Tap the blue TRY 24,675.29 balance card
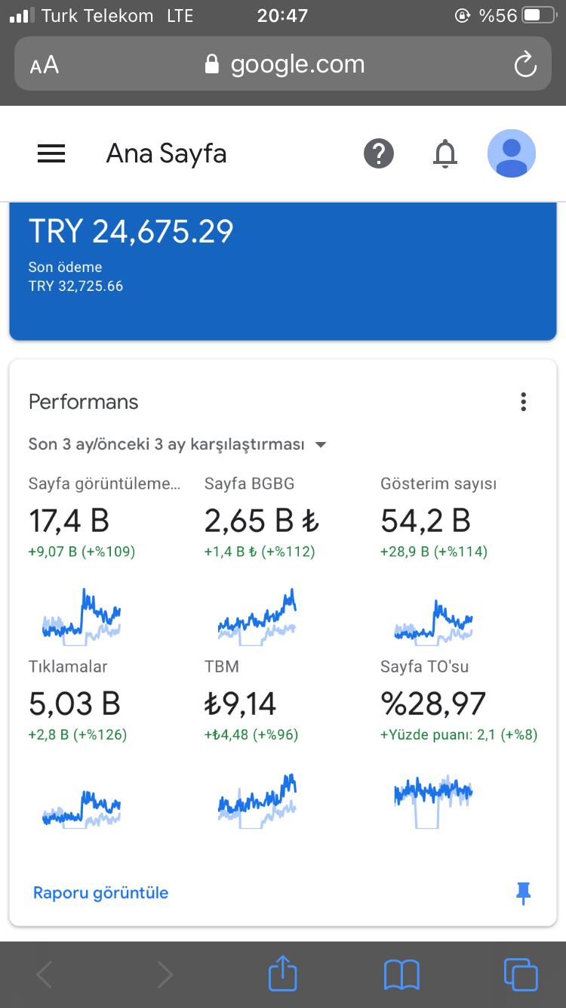Image resolution: width=566 pixels, height=1008 pixels. click(x=283, y=271)
